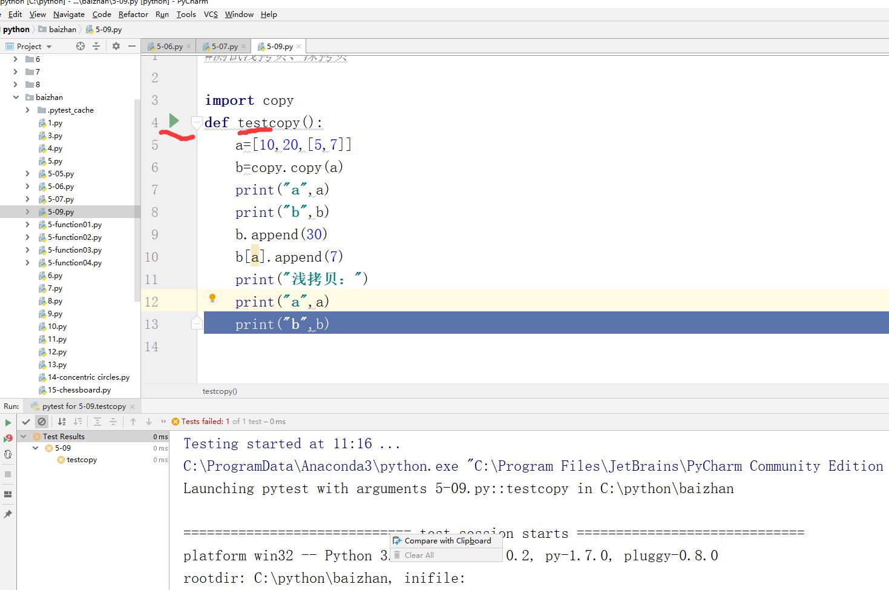Close the 5-07.py editor tab
The image size is (889, 590).
243,46
